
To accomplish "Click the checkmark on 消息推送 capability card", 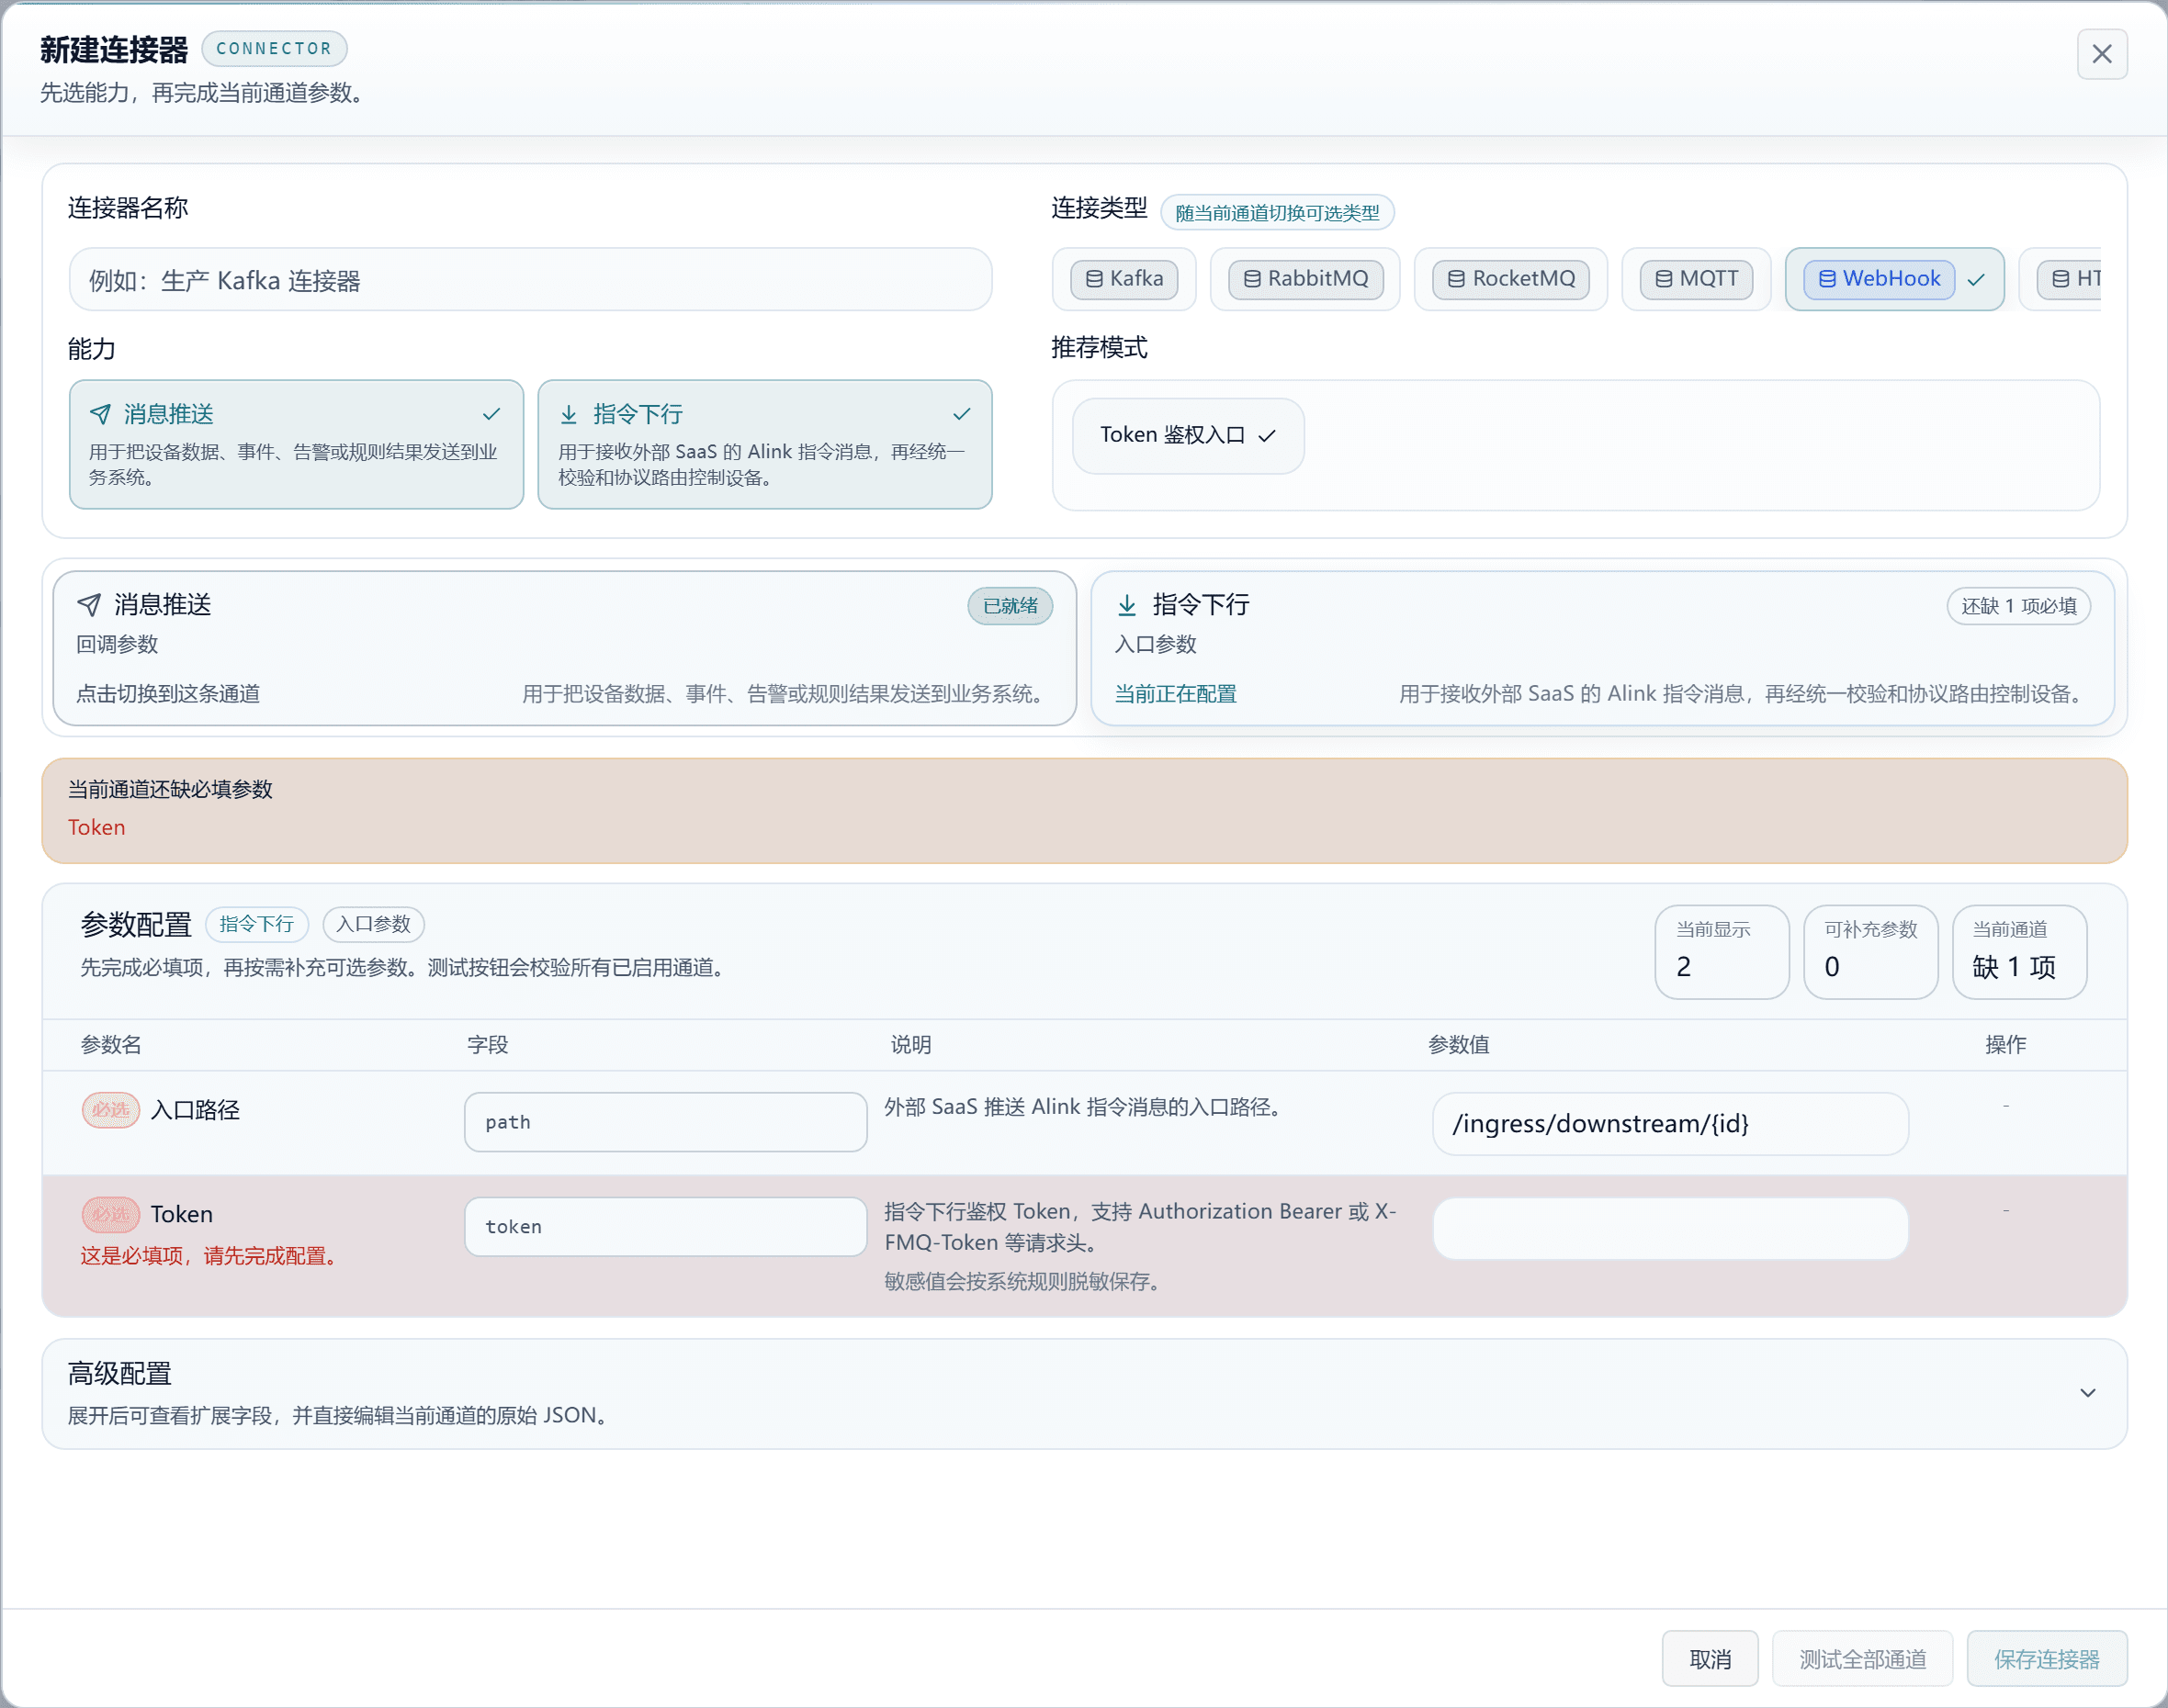I will 491,414.
